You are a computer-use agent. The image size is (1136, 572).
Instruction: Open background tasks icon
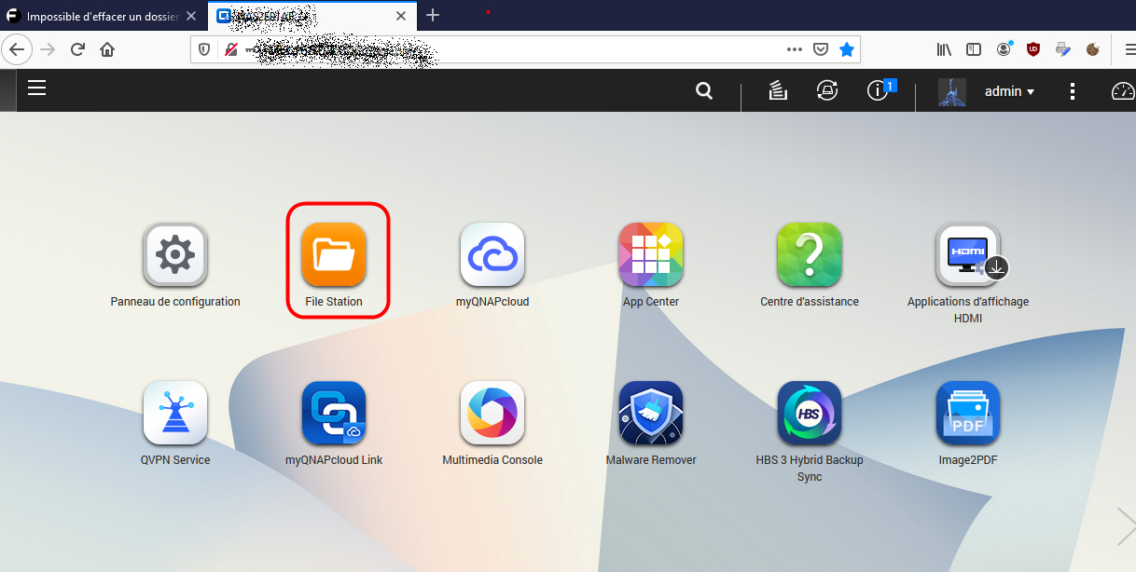(777, 90)
